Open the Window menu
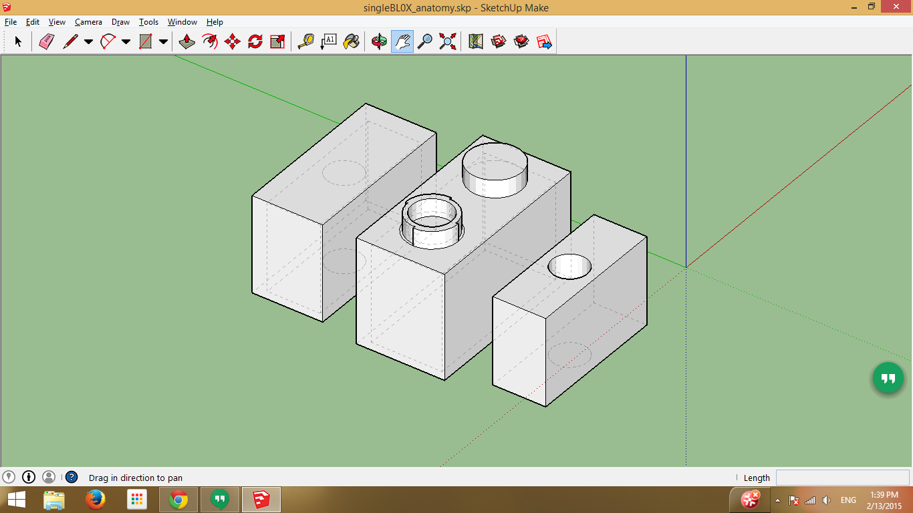The height and width of the screenshot is (513, 913). [x=182, y=22]
